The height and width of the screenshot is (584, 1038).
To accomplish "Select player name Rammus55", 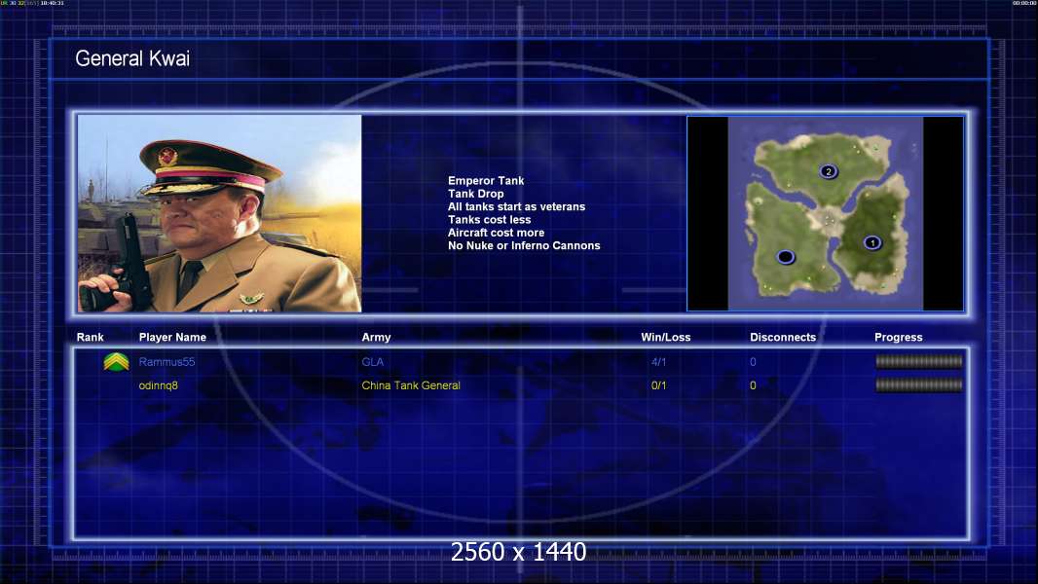I will [x=167, y=362].
